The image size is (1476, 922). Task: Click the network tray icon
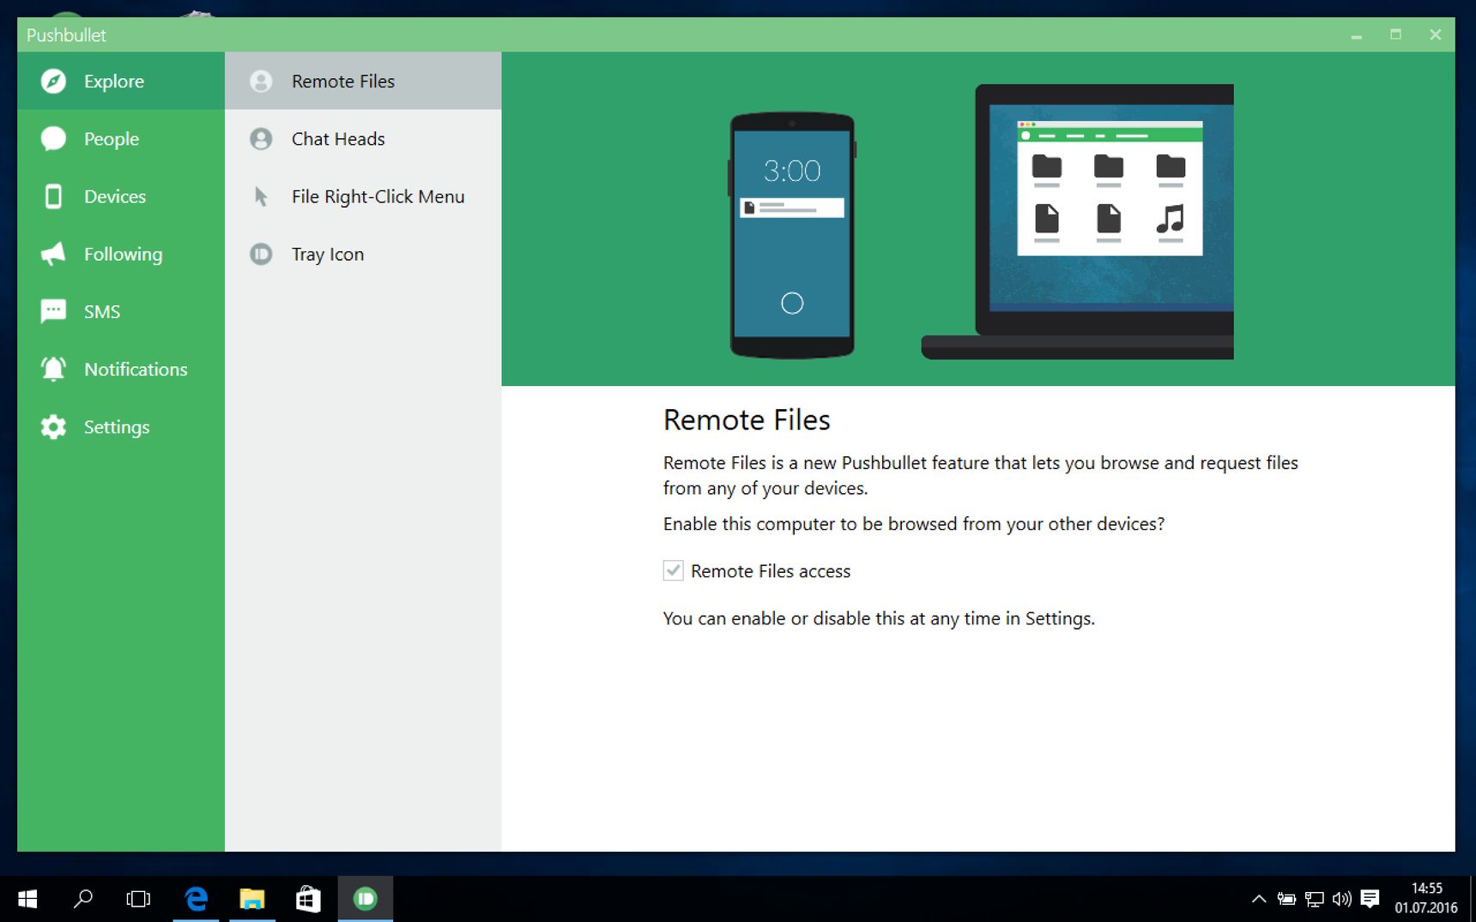pyautogui.click(x=1314, y=899)
